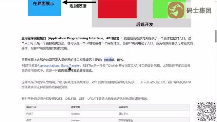The width and height of the screenshot is (217, 122).
Task: Open the Representational State Transfer link
Action: pos(59,65)
